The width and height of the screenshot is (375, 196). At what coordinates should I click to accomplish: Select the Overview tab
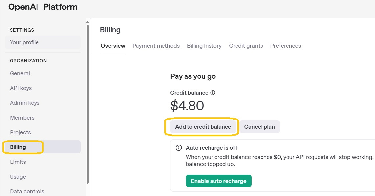[113, 46]
